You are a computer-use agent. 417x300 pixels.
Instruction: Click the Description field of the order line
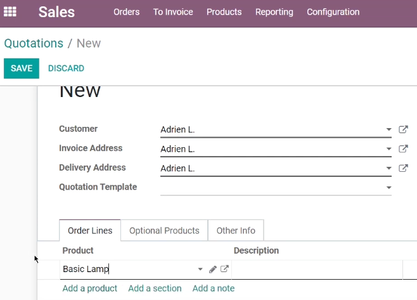pyautogui.click(x=317, y=270)
